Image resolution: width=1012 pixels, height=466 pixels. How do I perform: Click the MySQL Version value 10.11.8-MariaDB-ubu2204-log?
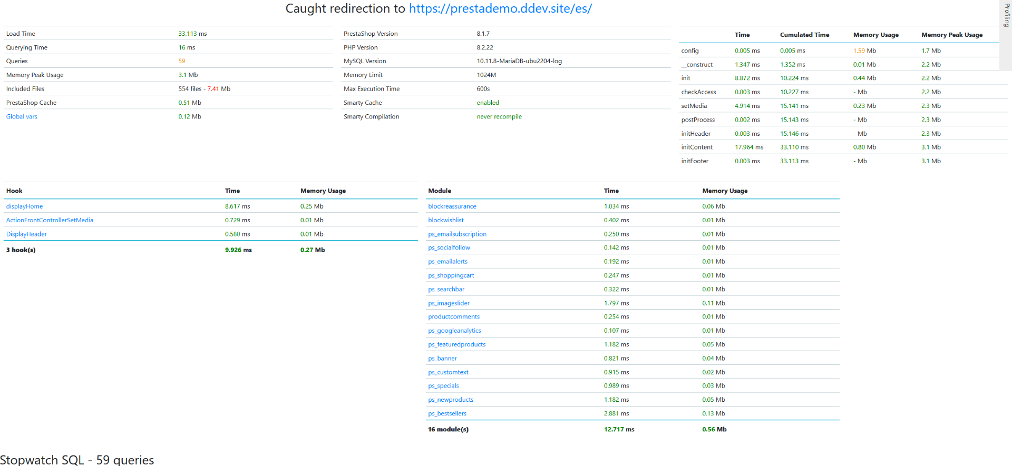pyautogui.click(x=519, y=61)
